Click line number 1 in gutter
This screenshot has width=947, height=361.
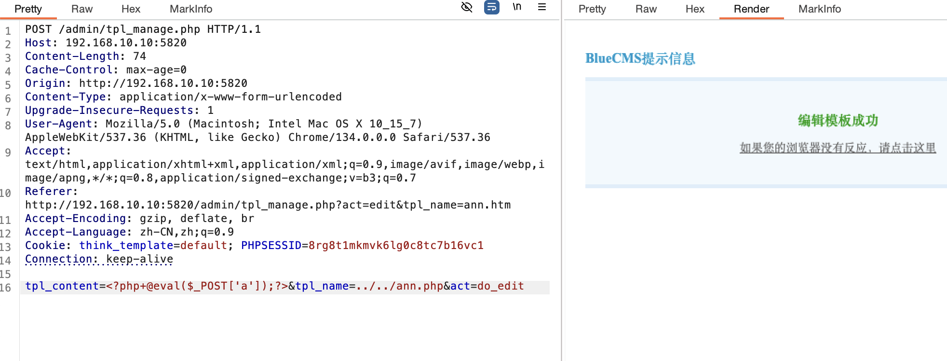point(8,31)
